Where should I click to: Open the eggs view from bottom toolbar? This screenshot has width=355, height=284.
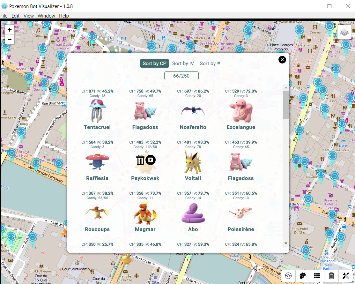(x=302, y=276)
